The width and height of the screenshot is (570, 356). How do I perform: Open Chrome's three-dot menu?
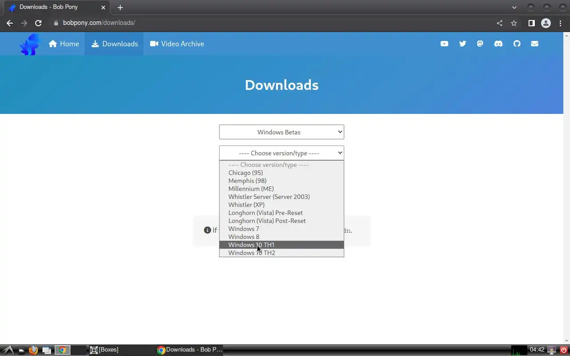click(560, 23)
